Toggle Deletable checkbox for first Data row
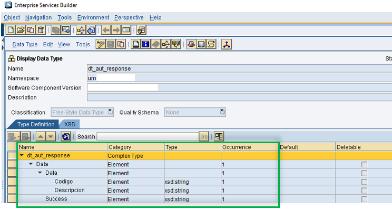The image size is (392, 210). click(x=364, y=165)
